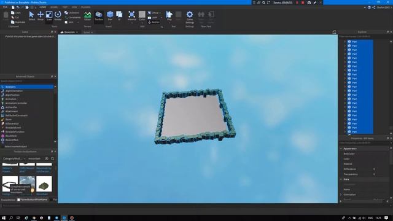This screenshot has height=221, width=393.
Task: Click the search magnifier in Toolbox panel
Action: 52,158
